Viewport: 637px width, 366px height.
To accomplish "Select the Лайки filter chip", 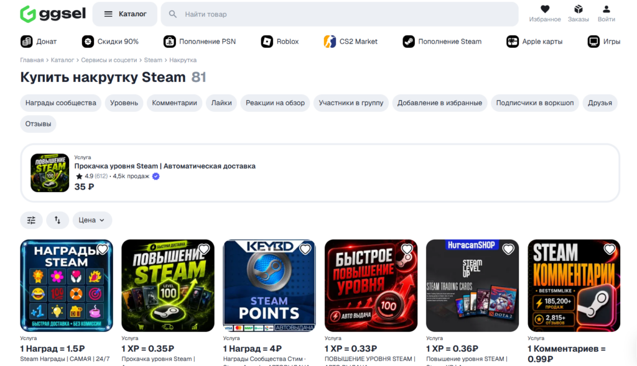I will click(221, 103).
